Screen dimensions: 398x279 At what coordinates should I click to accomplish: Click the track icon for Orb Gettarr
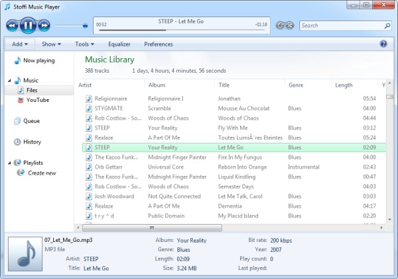(89, 167)
